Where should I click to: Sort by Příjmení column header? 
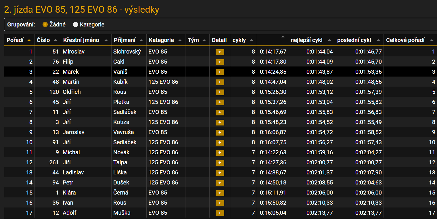(124, 40)
